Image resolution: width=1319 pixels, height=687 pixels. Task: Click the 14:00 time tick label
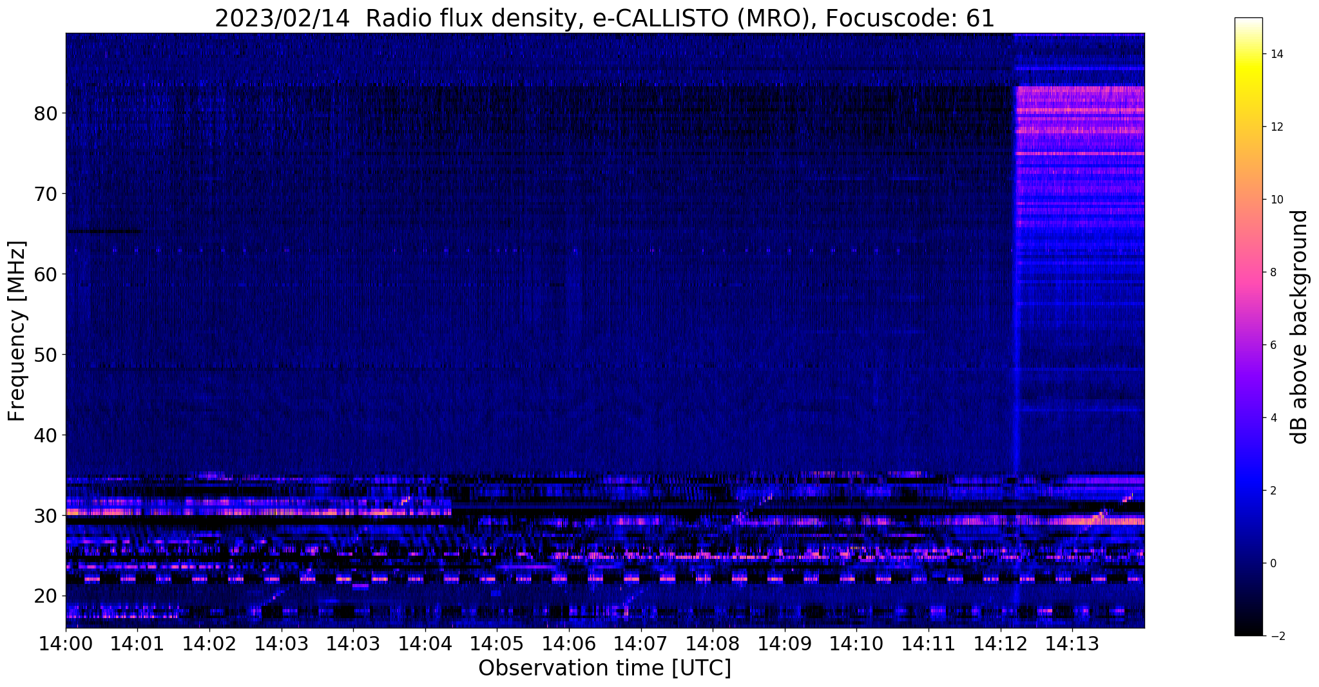(x=66, y=643)
